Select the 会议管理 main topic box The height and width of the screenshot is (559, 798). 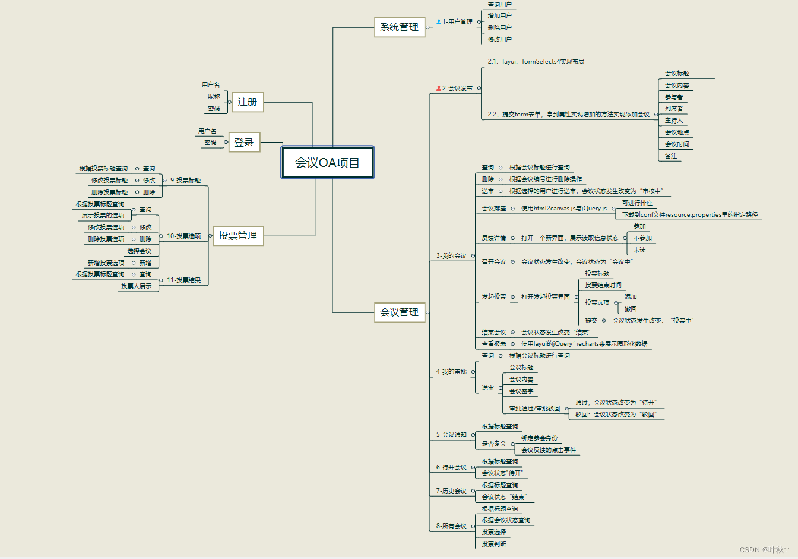coord(400,312)
